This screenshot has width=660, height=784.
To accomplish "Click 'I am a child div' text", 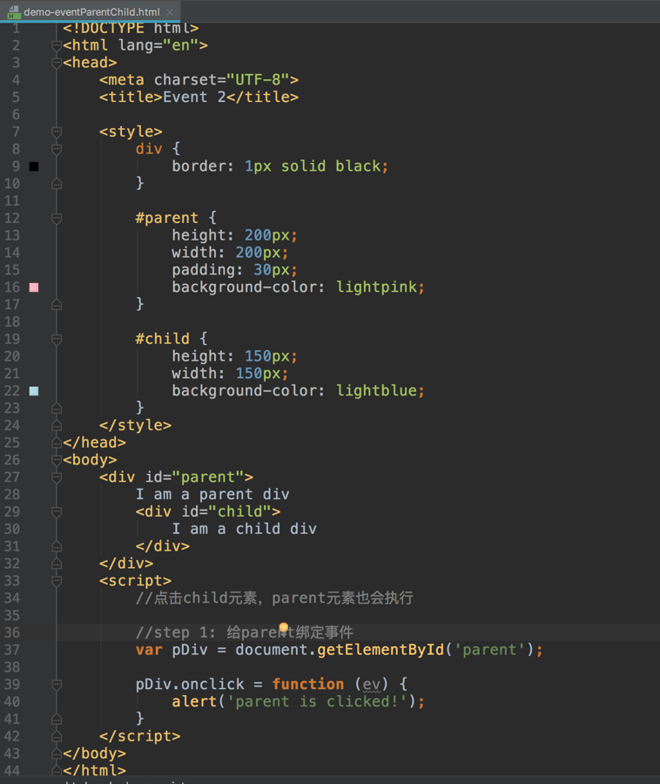I will click(245, 529).
